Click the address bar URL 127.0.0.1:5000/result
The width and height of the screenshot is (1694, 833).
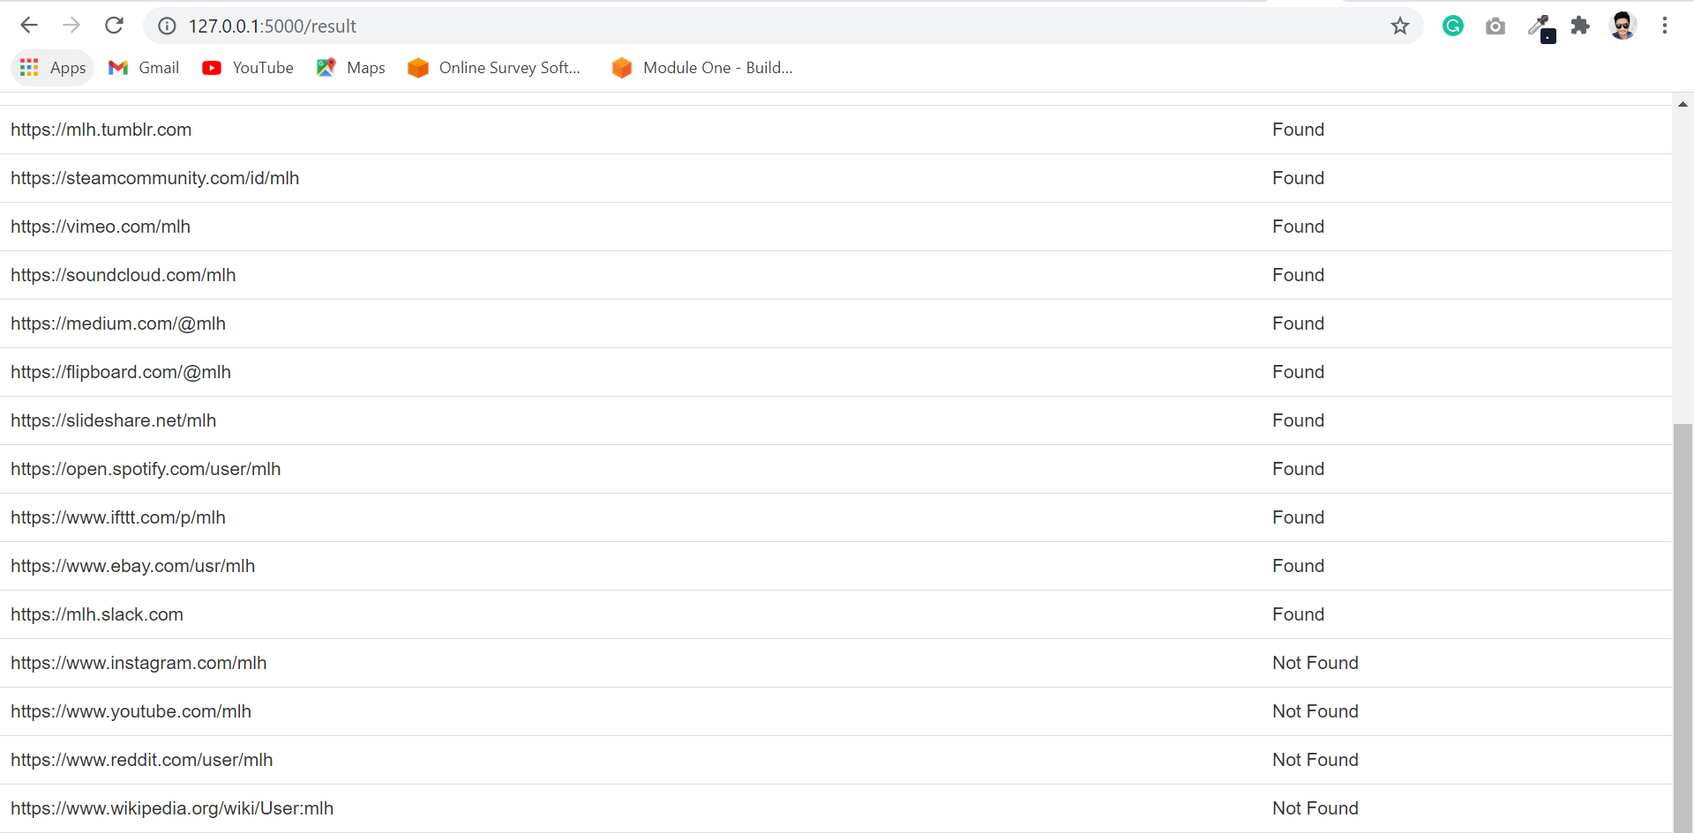coord(273,26)
